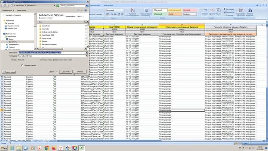Click Форматировать как таблицу icon
This screenshot has width=268, height=151.
coord(146,12)
